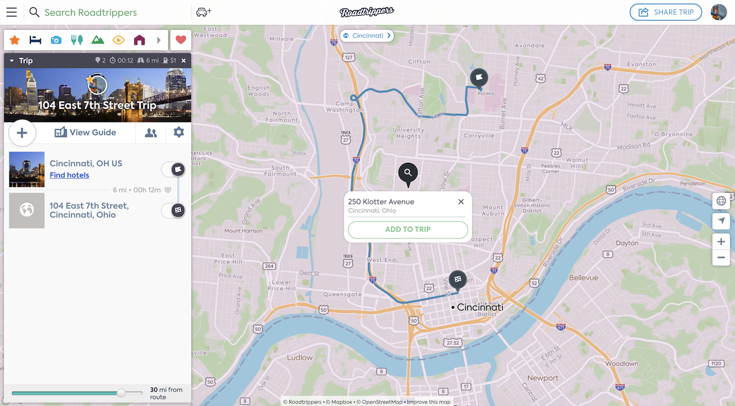Center map on my location arrow
The width and height of the screenshot is (735, 406).
[721, 221]
